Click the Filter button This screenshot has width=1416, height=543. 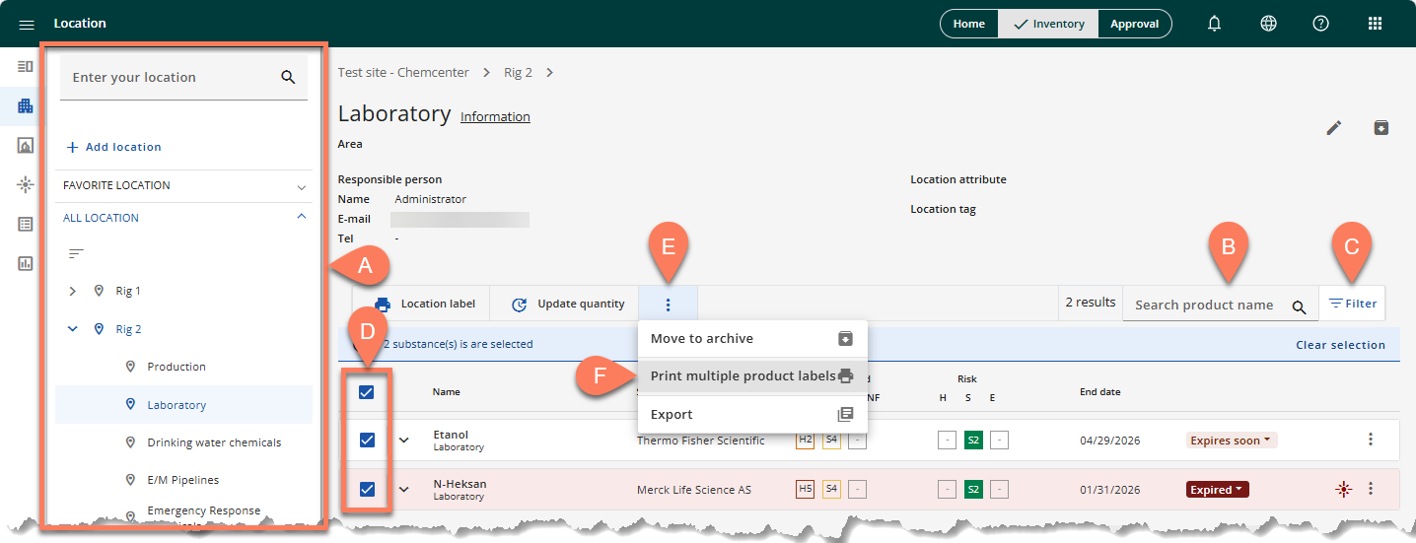[1352, 304]
